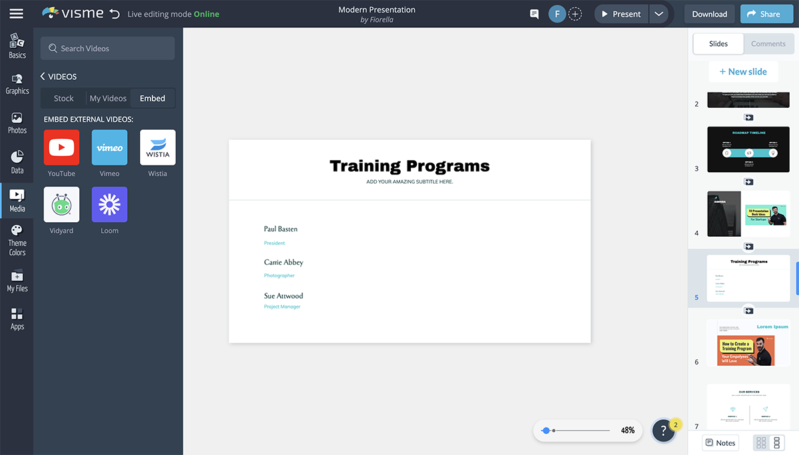Open the comments speech bubble icon
Viewport: 799px width, 455px height.
click(534, 14)
